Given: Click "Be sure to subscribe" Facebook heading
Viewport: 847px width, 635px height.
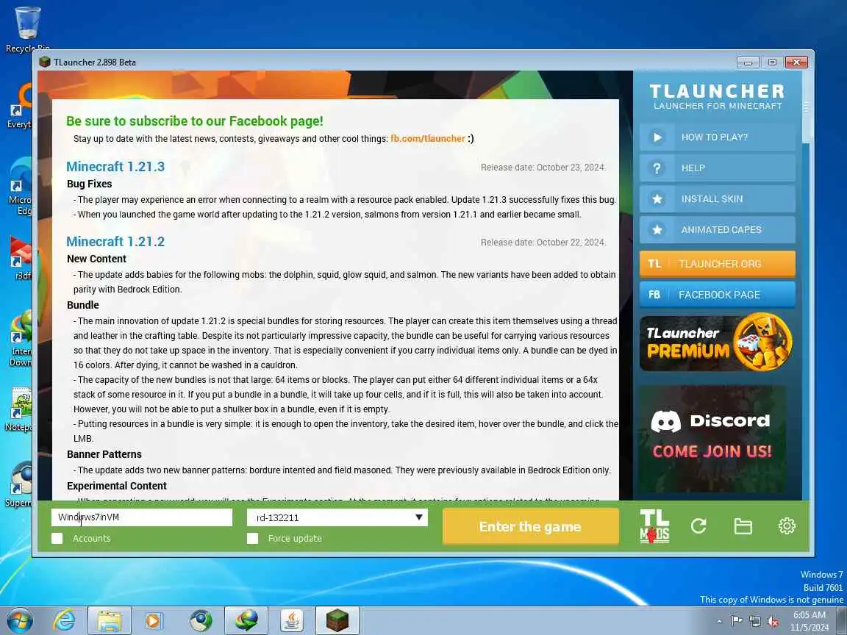Looking at the screenshot, I should point(195,121).
